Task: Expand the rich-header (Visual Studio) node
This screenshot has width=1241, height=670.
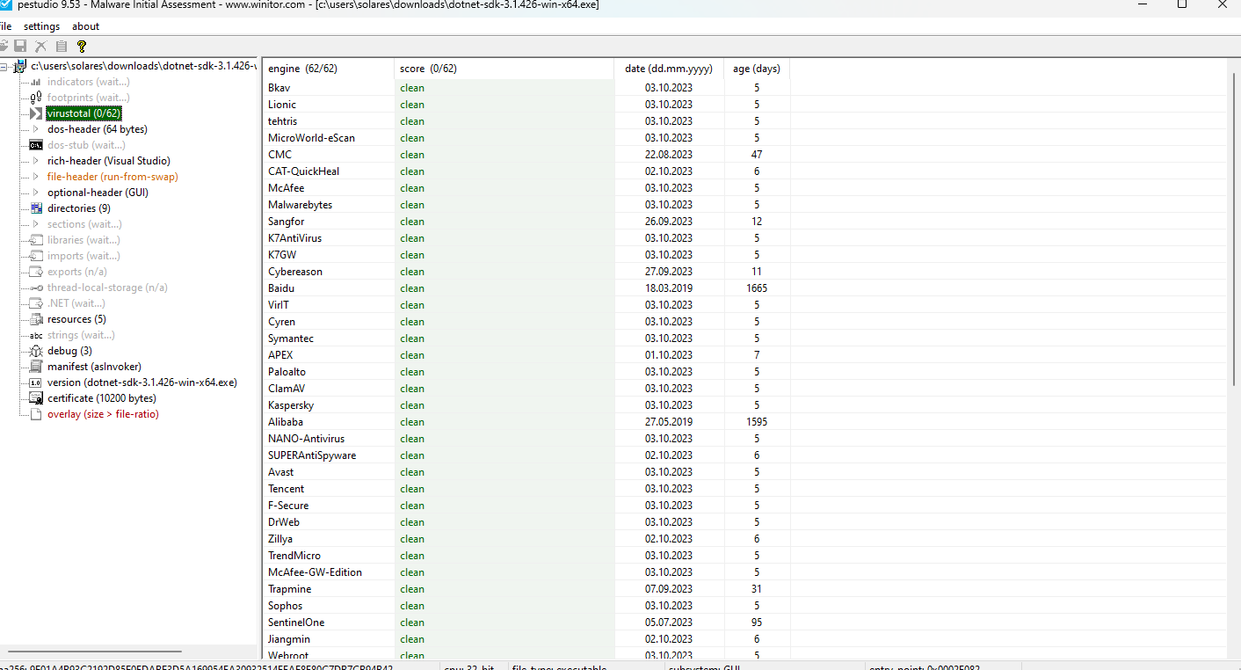Action: coord(36,161)
